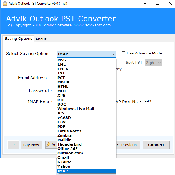Pick Yahoo from the list

[86, 167]
